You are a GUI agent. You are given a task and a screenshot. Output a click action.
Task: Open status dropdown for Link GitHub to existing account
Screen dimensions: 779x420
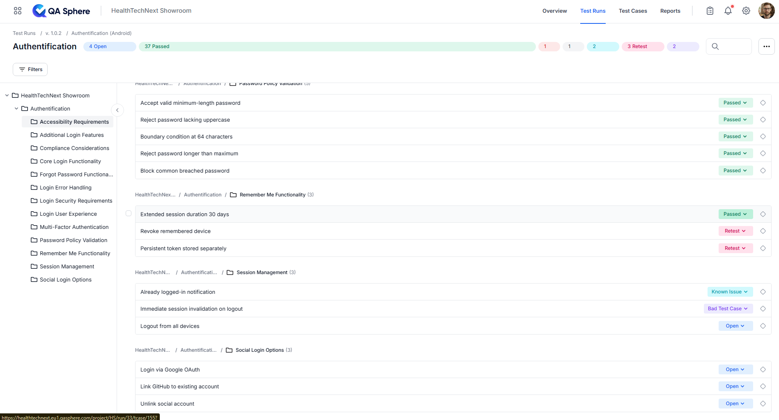pos(735,386)
